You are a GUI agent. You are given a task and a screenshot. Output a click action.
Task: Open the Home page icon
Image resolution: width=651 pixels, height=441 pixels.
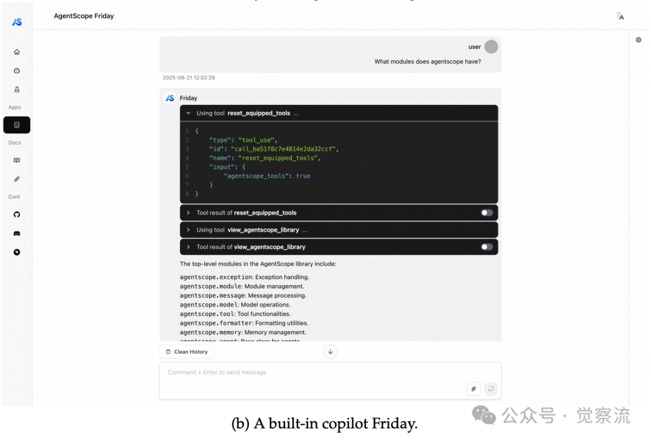pos(17,52)
